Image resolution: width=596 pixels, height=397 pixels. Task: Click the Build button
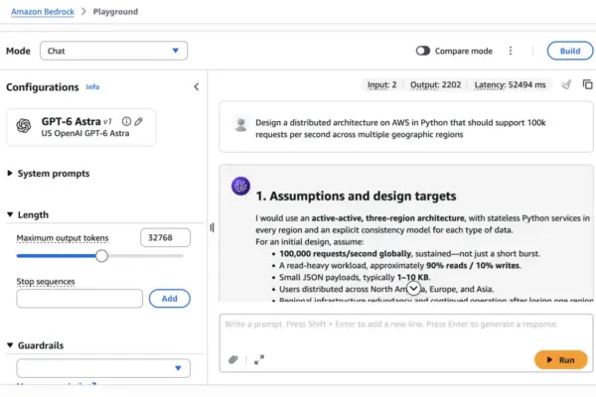tap(570, 51)
